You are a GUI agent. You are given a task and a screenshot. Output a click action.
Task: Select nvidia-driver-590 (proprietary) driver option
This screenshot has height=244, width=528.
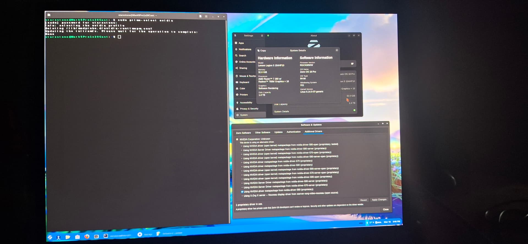pyautogui.click(x=277, y=166)
